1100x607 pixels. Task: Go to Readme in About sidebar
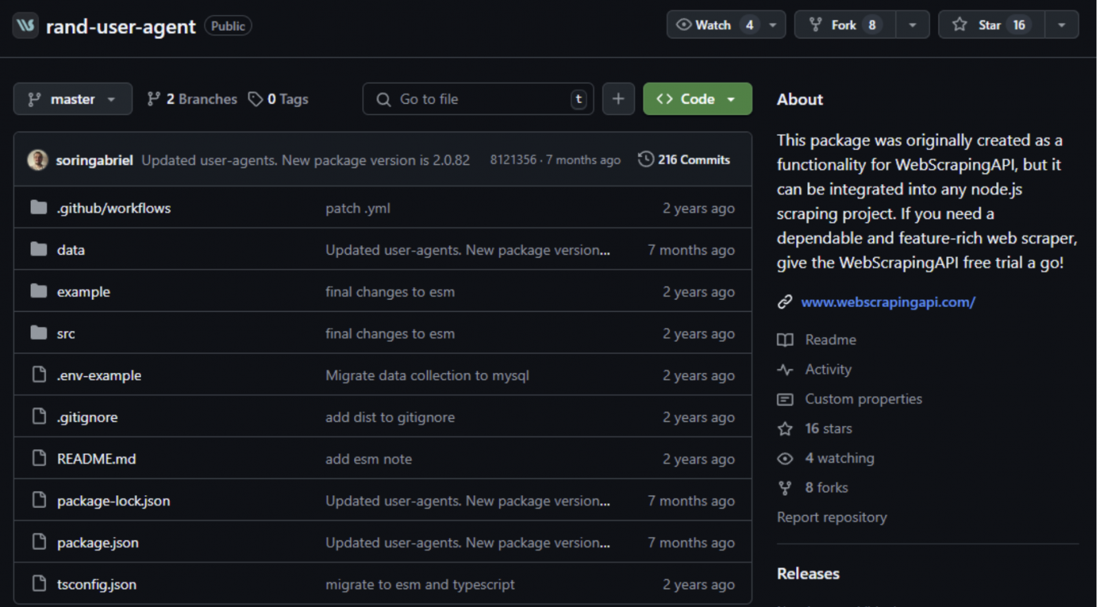[830, 340]
